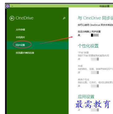The image size is (113, 114).
Task: Click the 外观 label text
Action: point(80,66)
